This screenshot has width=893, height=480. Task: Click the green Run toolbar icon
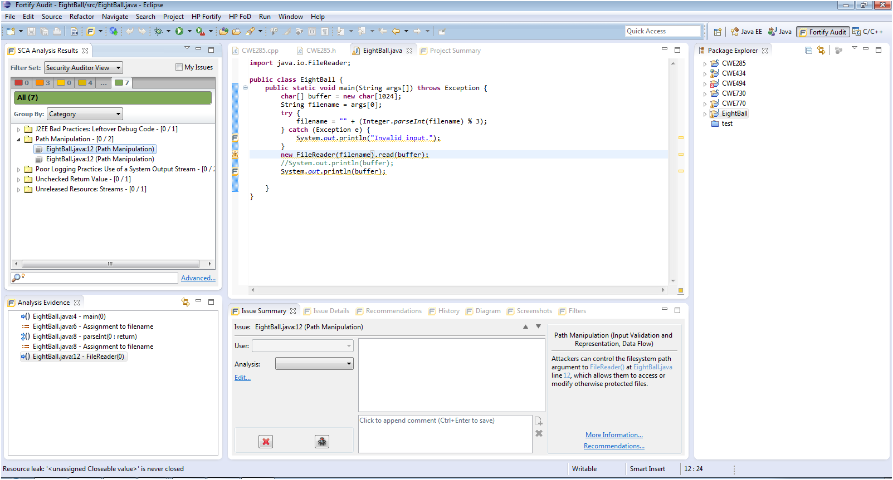point(179,32)
